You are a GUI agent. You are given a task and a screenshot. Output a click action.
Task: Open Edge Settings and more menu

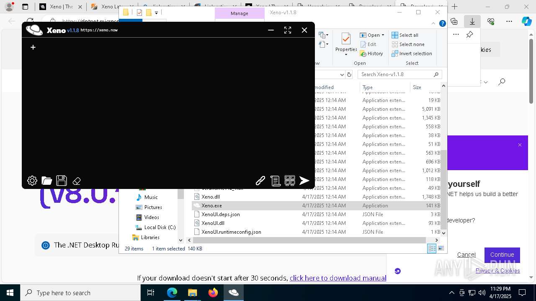(509, 21)
